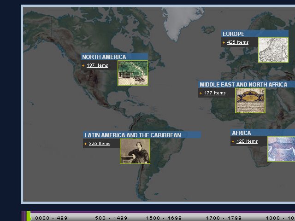Jump to 1500 - 1699 on timeline
This screenshot has height=221, width=295.
point(164,218)
